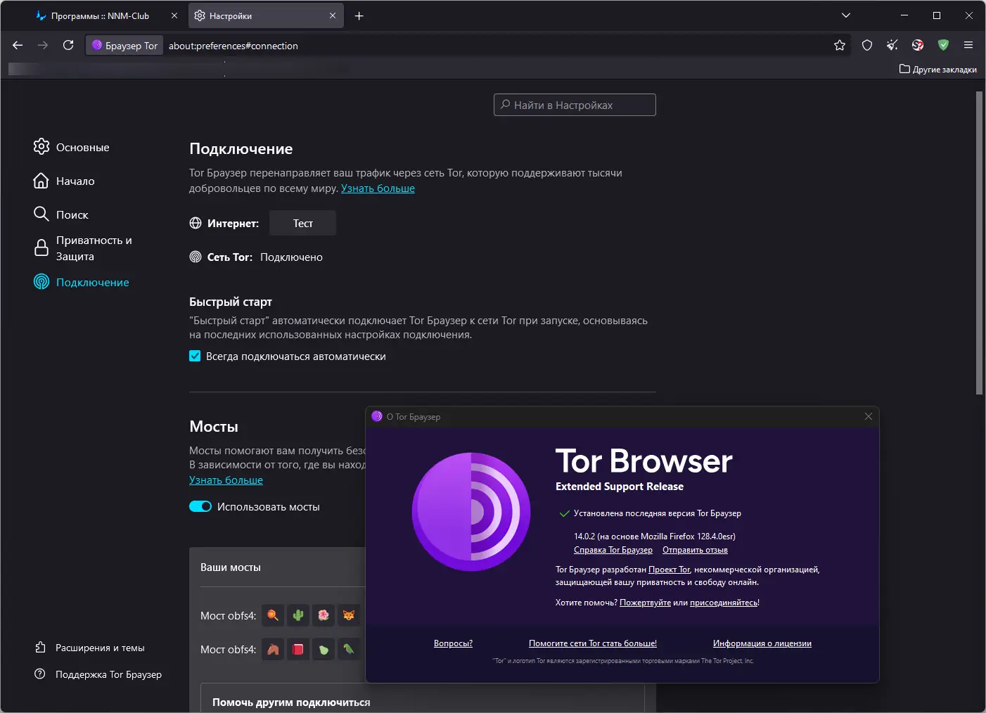Click the Пожертвуйте link
This screenshot has height=713, width=986.
pyautogui.click(x=645, y=603)
